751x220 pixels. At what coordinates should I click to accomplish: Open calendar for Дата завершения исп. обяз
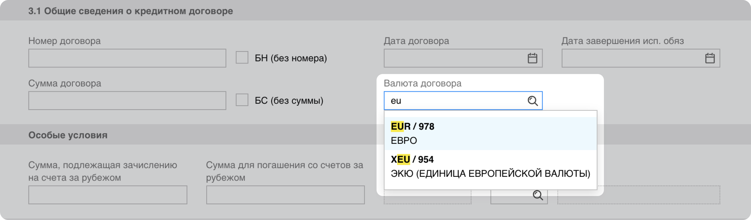click(x=710, y=58)
